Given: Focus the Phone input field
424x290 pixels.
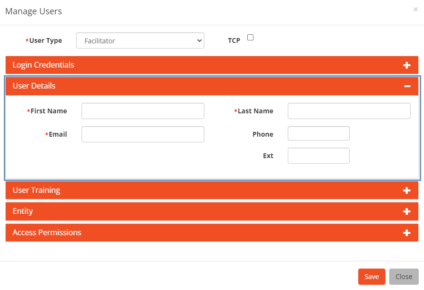Looking at the screenshot, I should [319, 133].
